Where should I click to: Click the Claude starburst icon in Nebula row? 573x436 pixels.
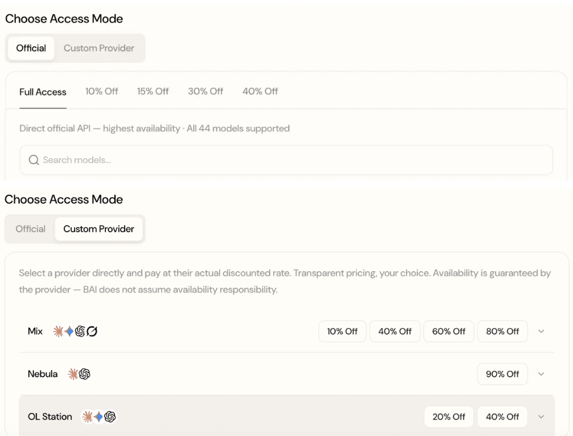click(x=73, y=374)
